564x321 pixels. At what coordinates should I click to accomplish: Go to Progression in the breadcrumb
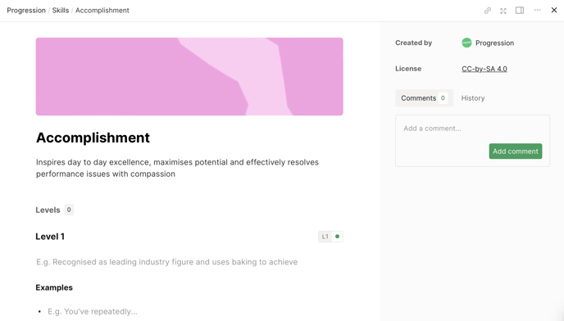[26, 11]
